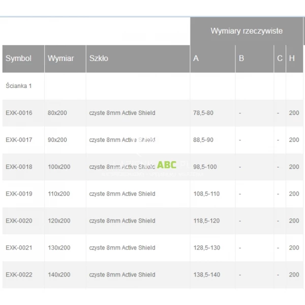Click the ABC watermark logo
Viewport: 305px width, 305px height.
pos(167,165)
